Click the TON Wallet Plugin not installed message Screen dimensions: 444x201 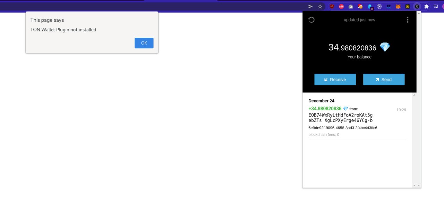(x=63, y=30)
